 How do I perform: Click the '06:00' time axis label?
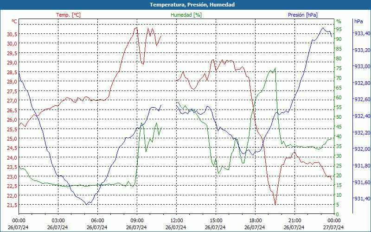pyautogui.click(x=97, y=221)
